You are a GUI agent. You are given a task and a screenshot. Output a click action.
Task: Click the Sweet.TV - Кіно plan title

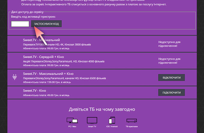coord(34,91)
